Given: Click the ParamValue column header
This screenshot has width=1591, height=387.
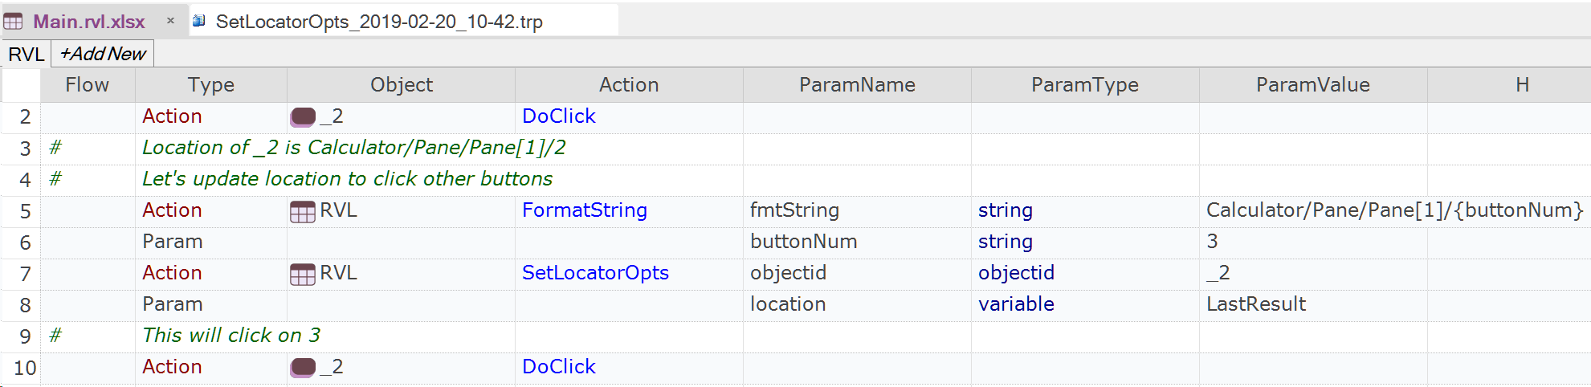Looking at the screenshot, I should (x=1312, y=85).
